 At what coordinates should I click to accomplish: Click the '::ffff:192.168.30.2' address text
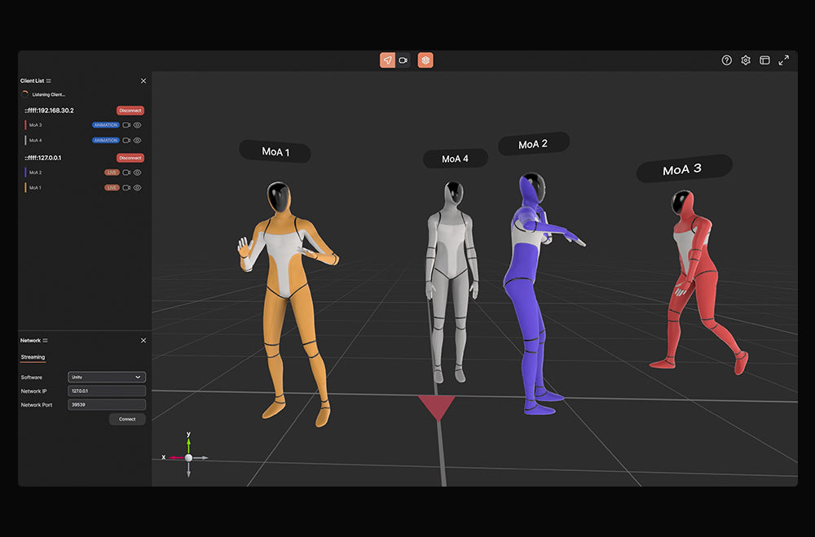tap(50, 111)
